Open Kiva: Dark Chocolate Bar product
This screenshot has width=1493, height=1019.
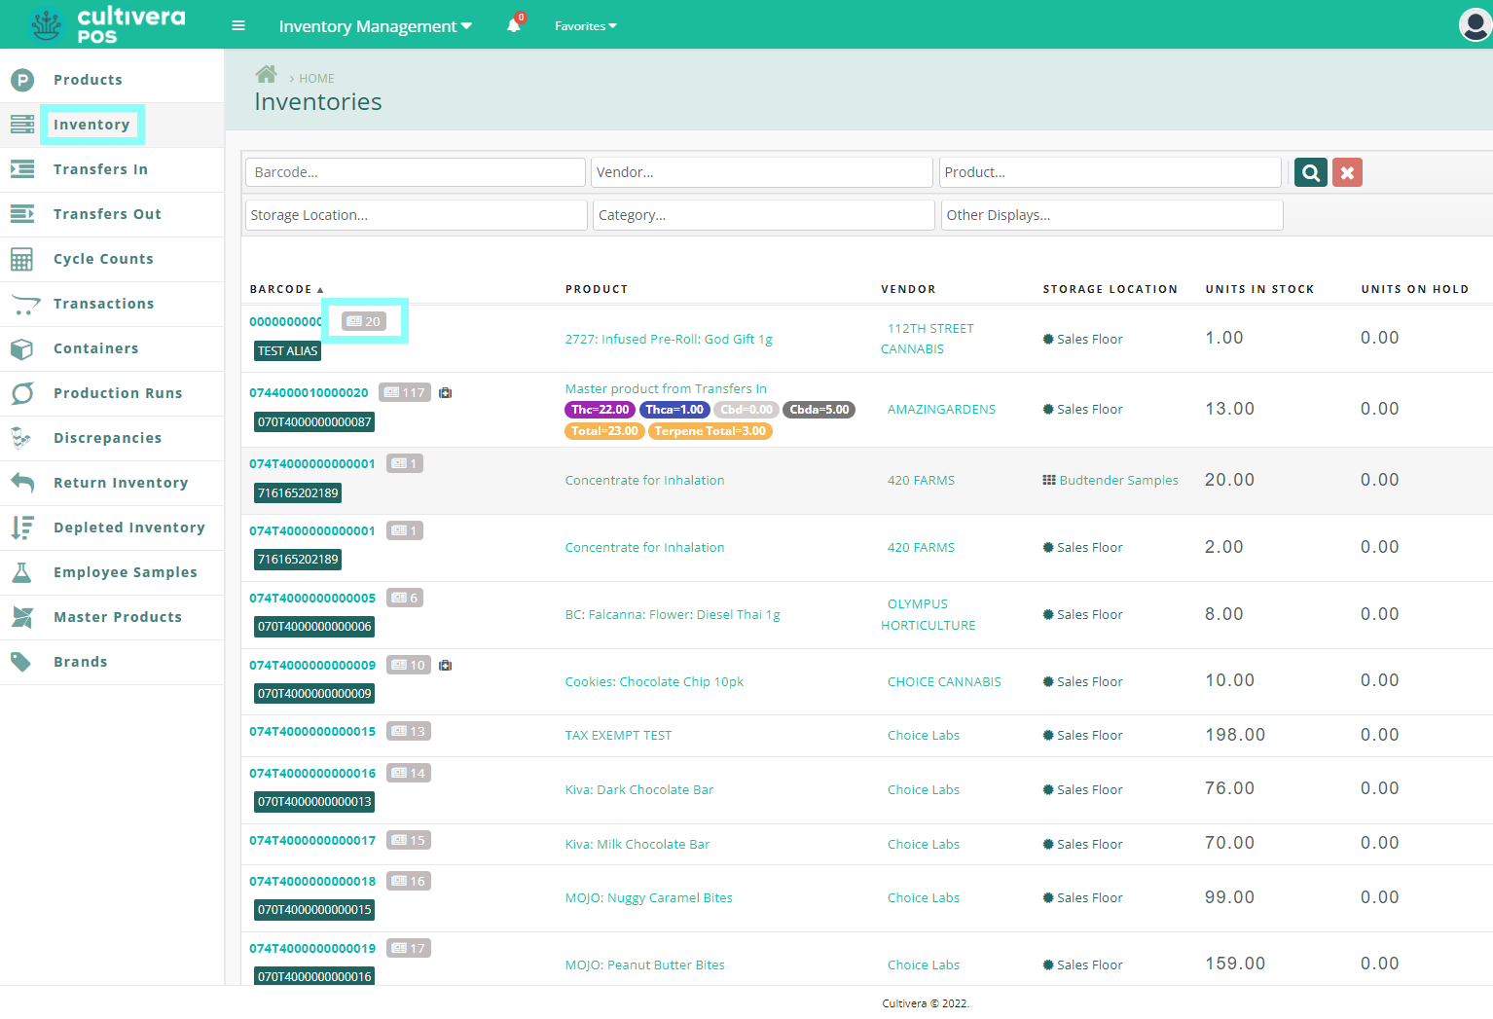[x=639, y=790]
